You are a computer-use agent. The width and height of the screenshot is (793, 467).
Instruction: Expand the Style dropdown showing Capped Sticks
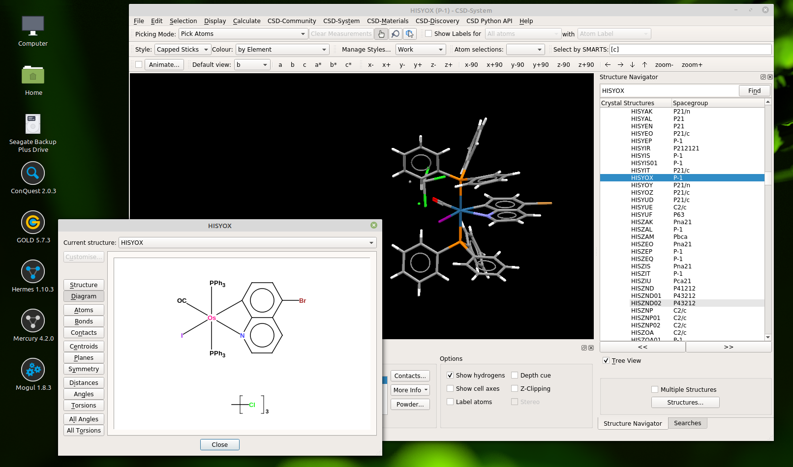[183, 50]
